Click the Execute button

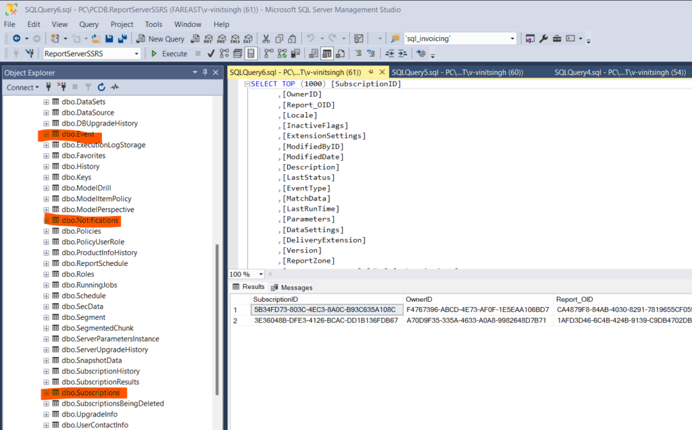point(169,54)
